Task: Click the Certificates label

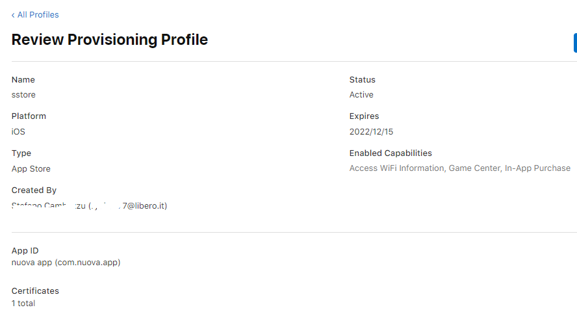Action: (35, 291)
